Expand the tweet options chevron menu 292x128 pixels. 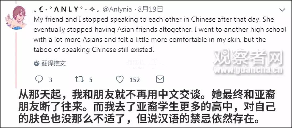click(x=282, y=10)
